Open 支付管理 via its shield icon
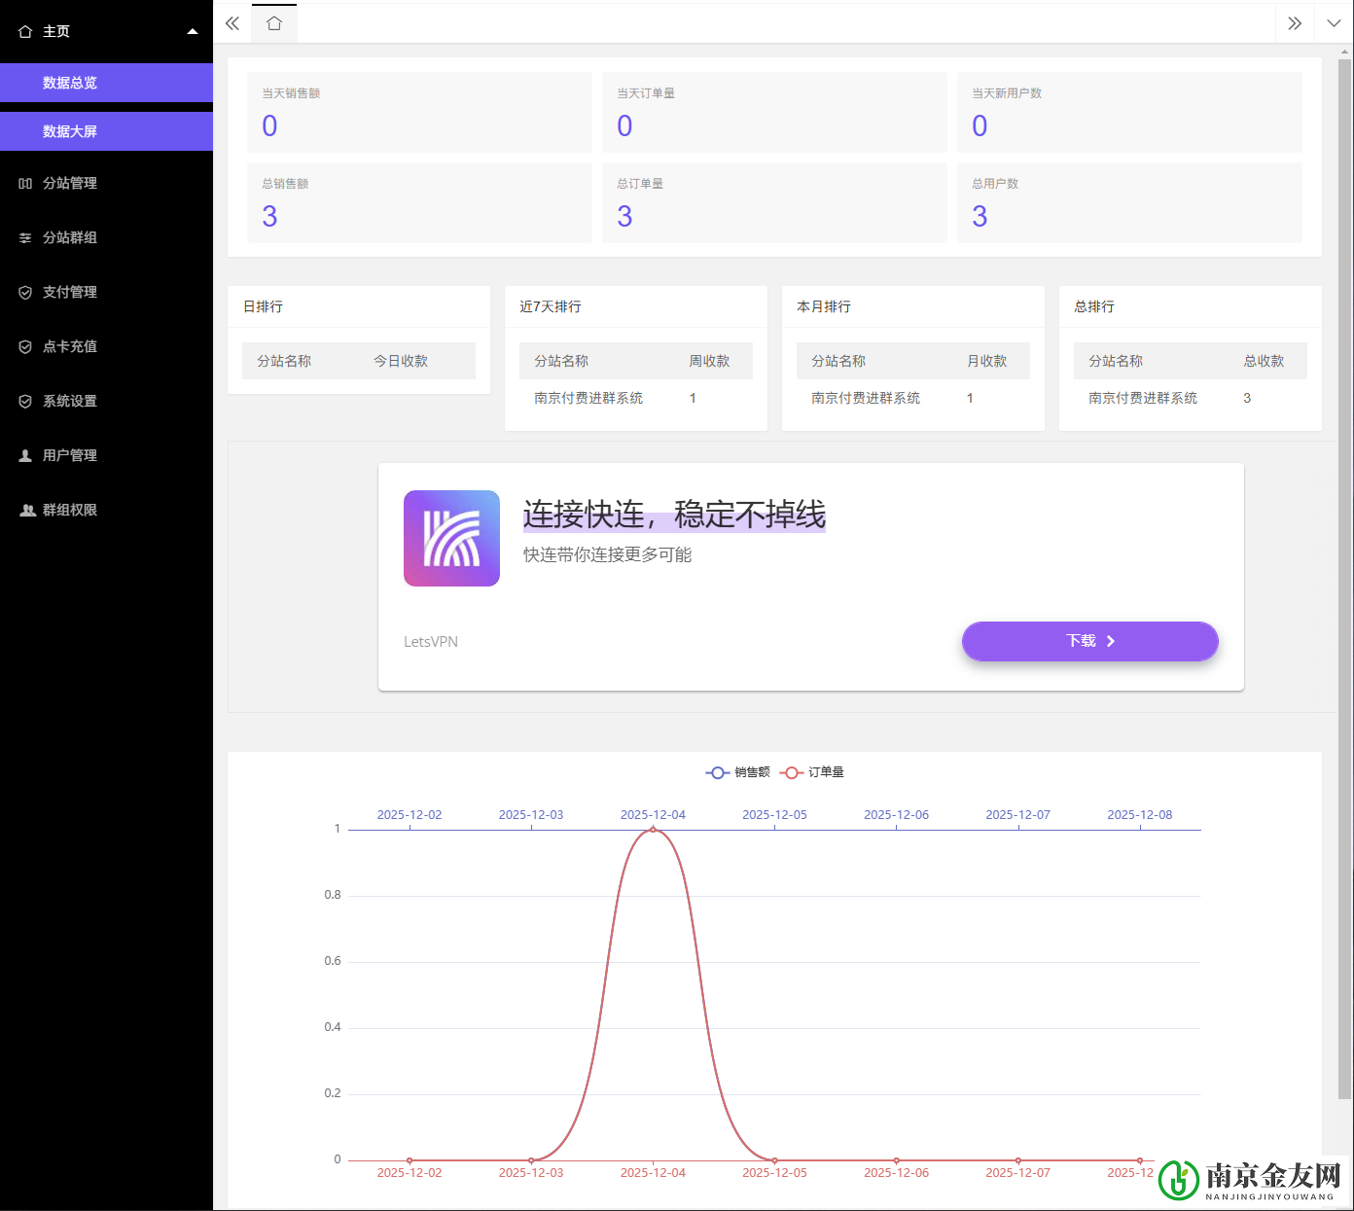This screenshot has height=1211, width=1354. pyautogui.click(x=26, y=292)
